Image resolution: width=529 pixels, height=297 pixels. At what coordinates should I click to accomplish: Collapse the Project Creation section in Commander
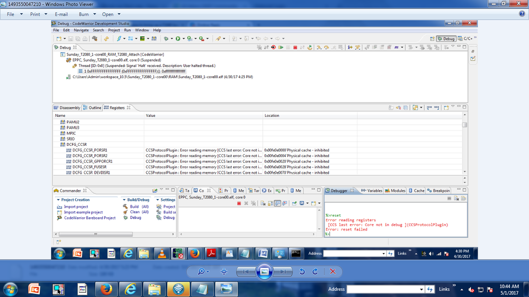click(58, 200)
